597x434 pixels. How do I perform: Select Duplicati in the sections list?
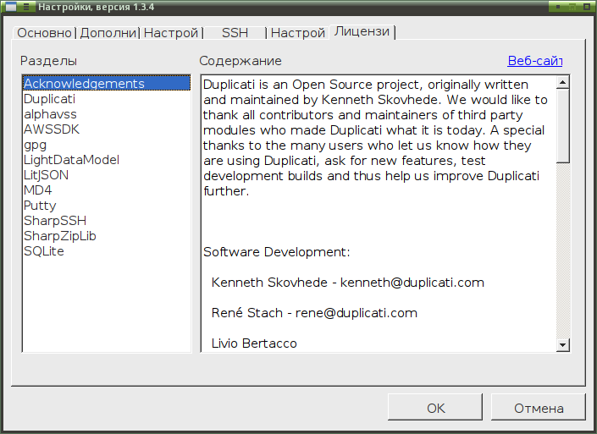[106, 99]
